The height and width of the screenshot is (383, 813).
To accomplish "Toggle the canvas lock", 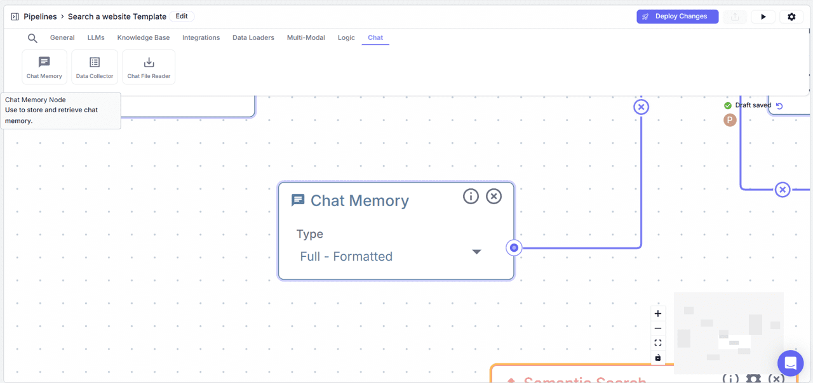I will [658, 357].
